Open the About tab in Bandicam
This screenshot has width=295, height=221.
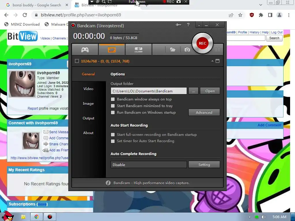[x=88, y=133]
